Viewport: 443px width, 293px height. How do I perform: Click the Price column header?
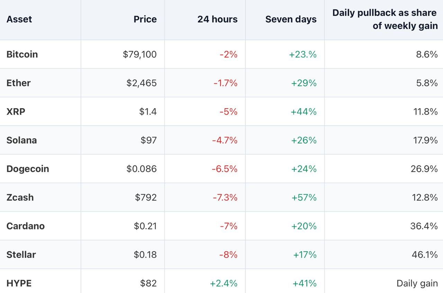coord(145,19)
